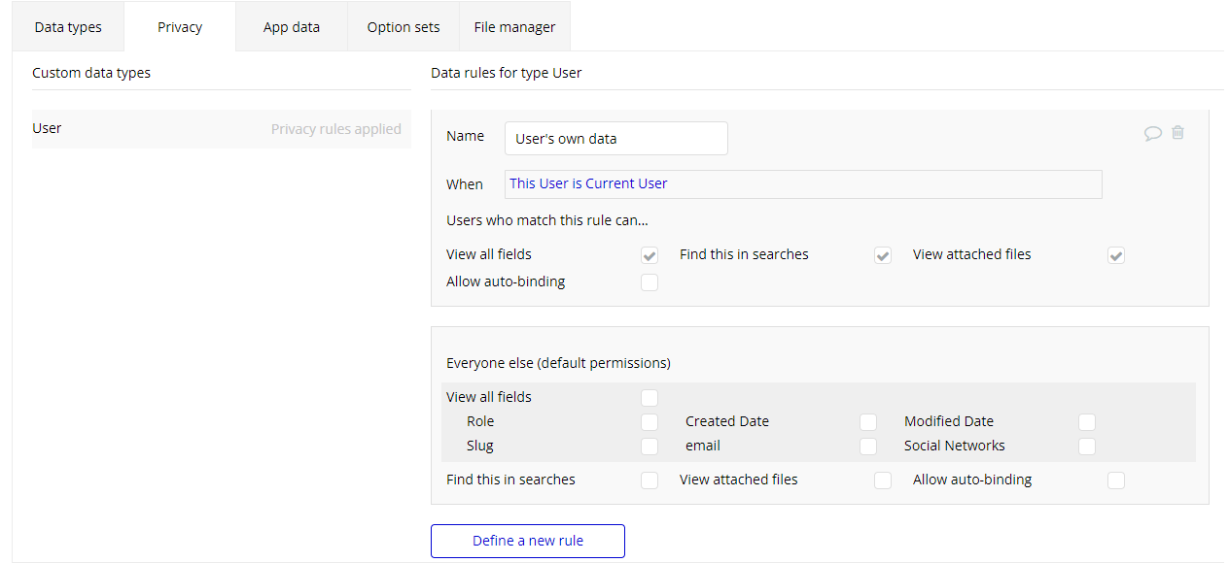Click the comment speech bubble icon
1229x563 pixels.
[x=1153, y=134]
